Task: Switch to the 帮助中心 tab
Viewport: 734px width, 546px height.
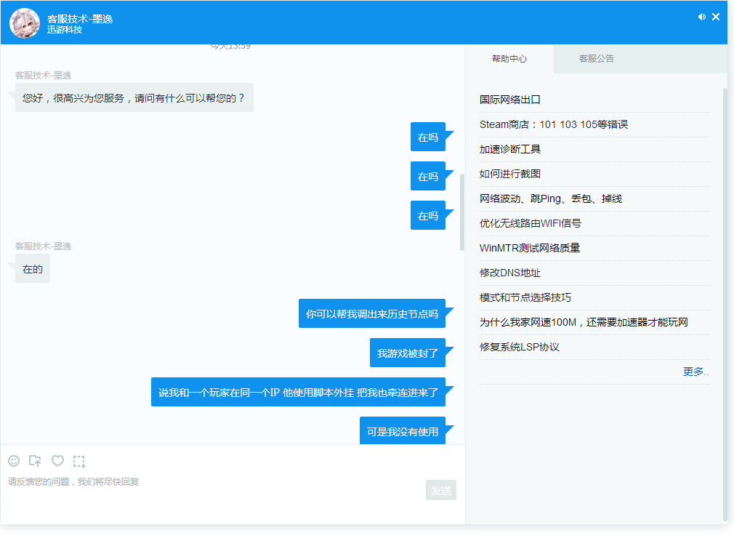Action: [509, 59]
